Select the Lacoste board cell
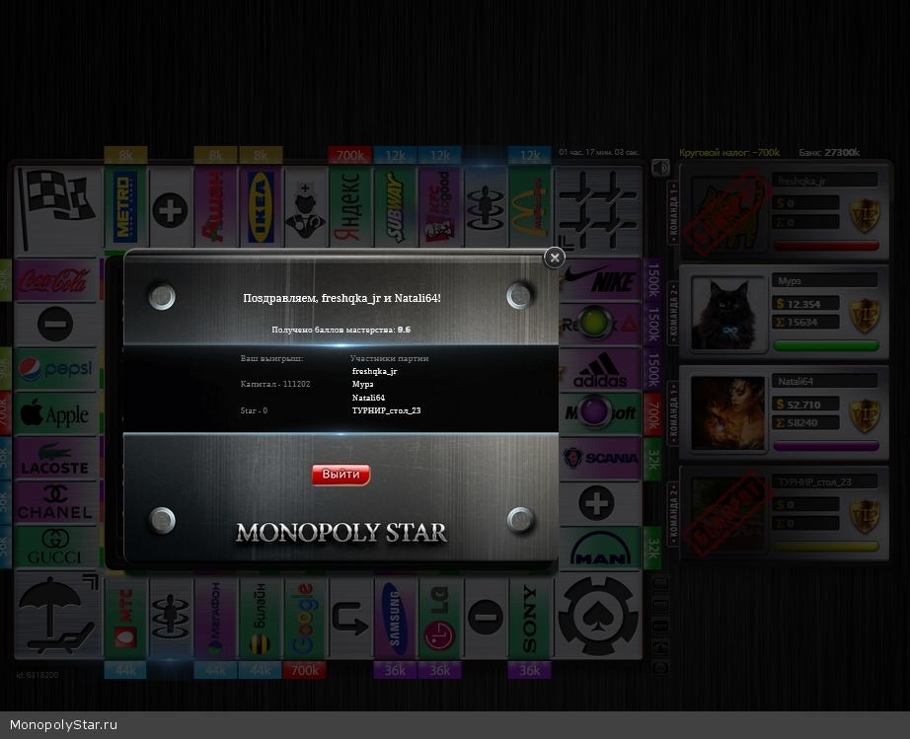Image resolution: width=910 pixels, height=739 pixels. point(55,459)
